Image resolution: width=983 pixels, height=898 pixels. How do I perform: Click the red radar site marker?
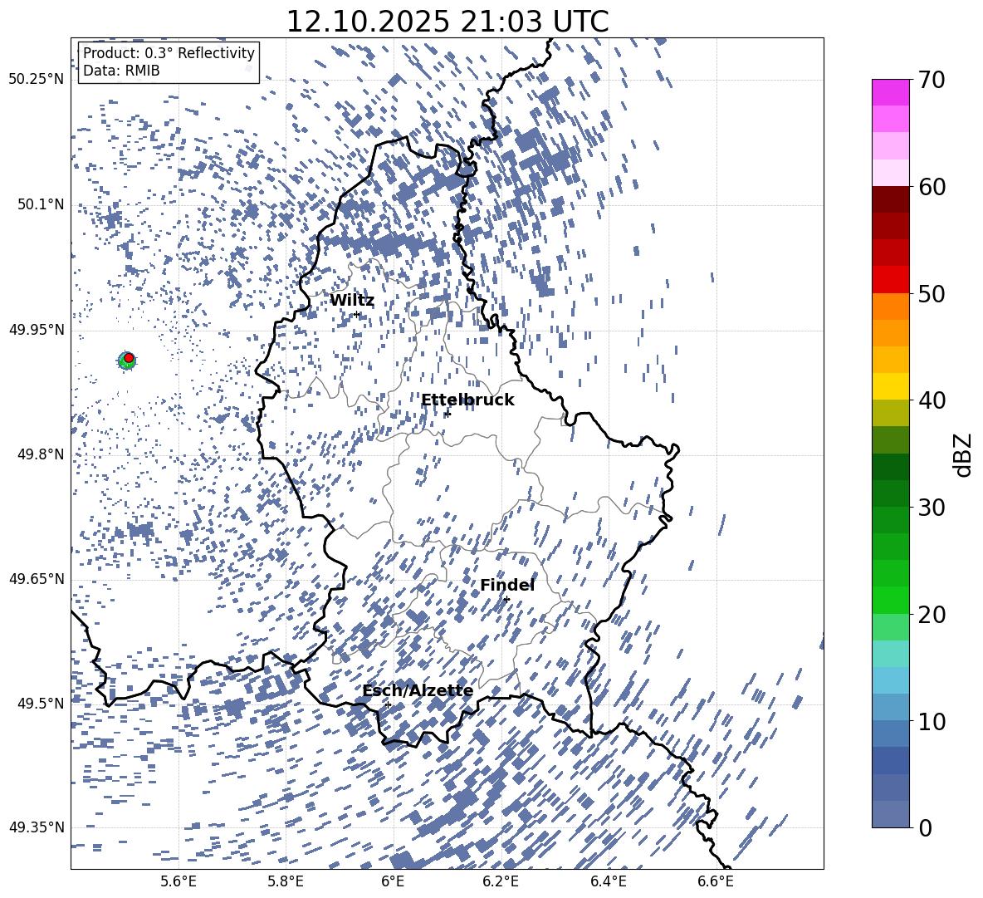coord(129,358)
